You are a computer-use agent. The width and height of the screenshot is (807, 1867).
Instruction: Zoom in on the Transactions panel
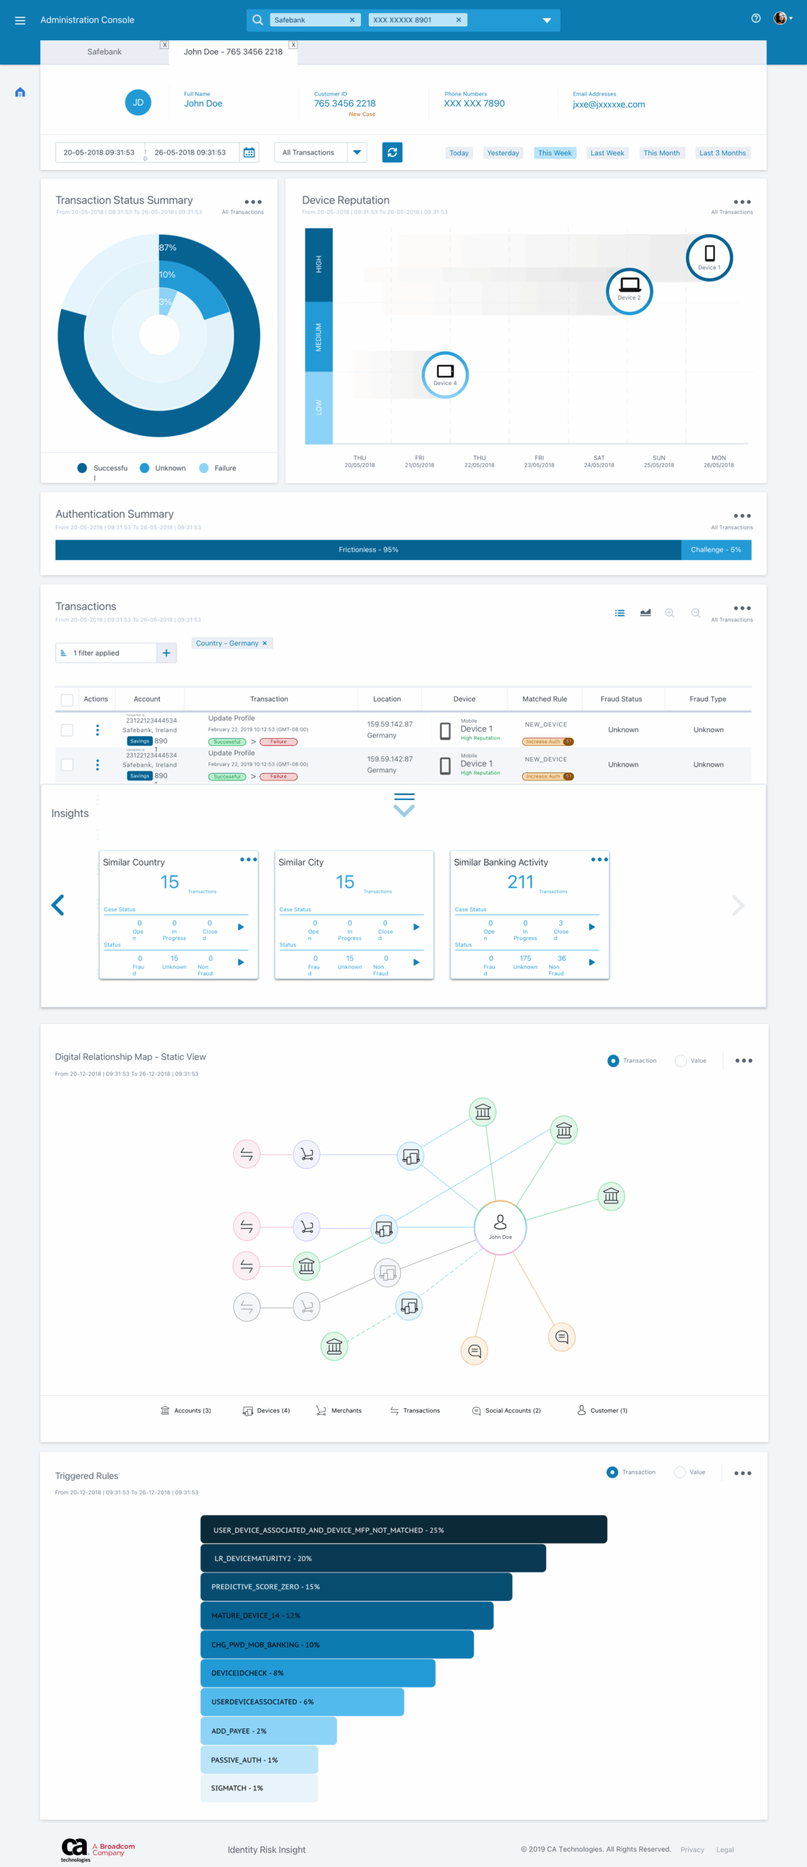click(x=669, y=613)
